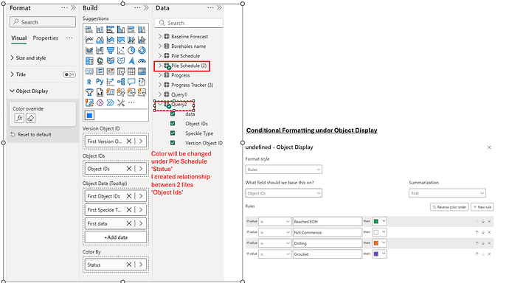This screenshot has width=509, height=283.
Task: Switch to the Visual tab
Action: (19, 38)
